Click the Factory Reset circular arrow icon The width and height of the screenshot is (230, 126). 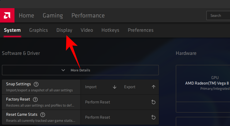[x=154, y=102]
